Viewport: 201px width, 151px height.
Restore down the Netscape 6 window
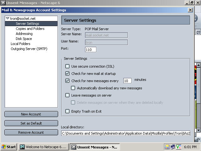(192, 3)
